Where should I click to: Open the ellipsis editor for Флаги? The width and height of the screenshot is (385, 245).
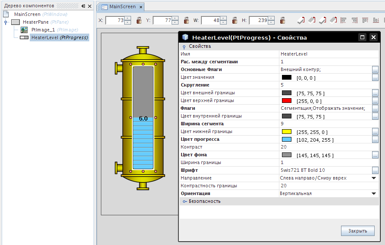pyautogui.click(x=375, y=109)
